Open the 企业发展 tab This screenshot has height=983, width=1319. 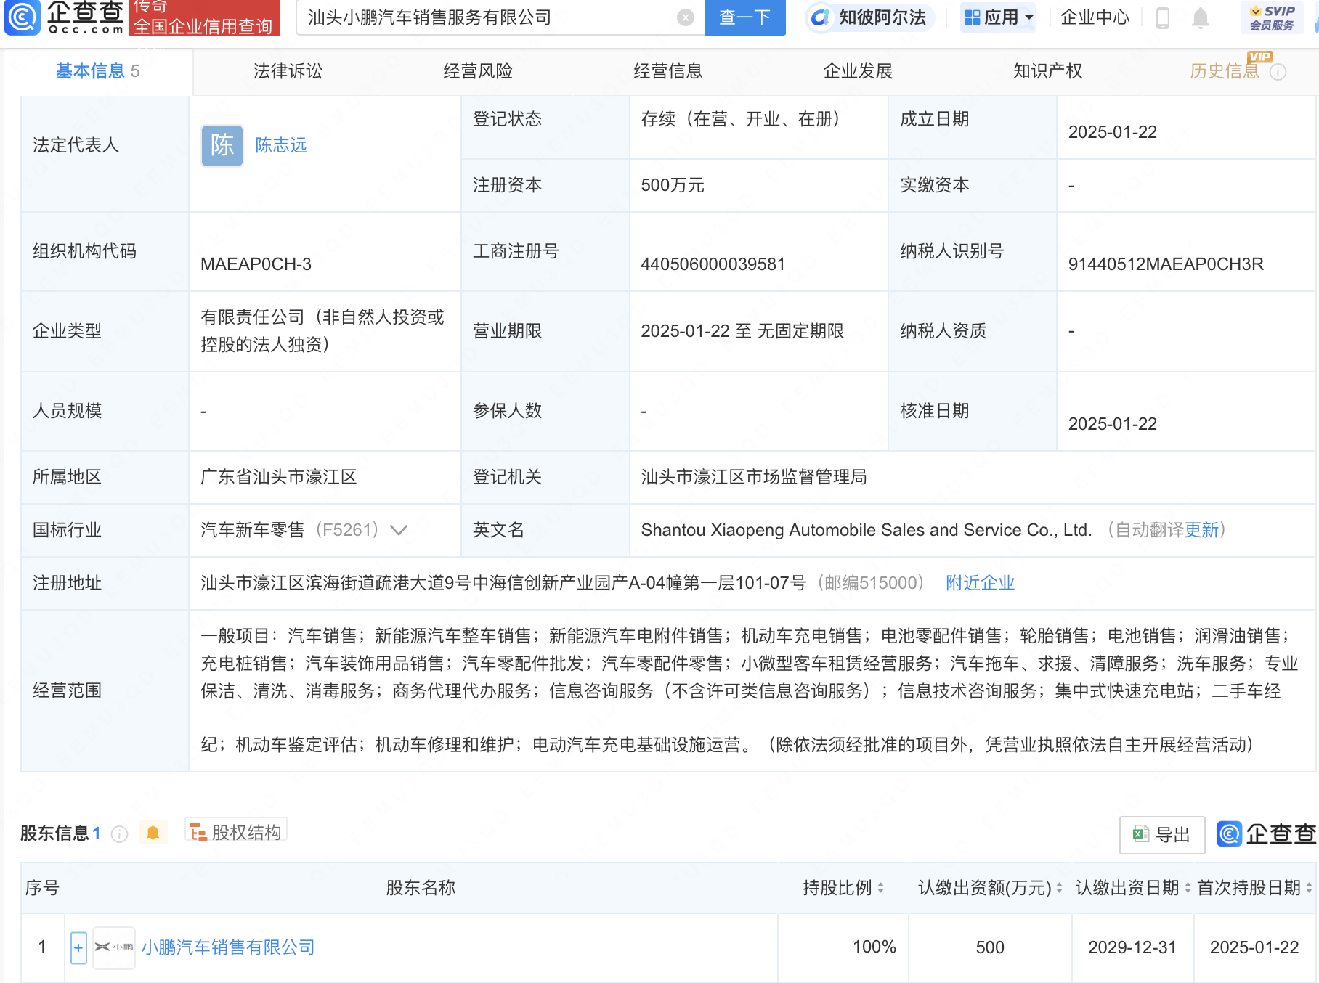click(858, 71)
